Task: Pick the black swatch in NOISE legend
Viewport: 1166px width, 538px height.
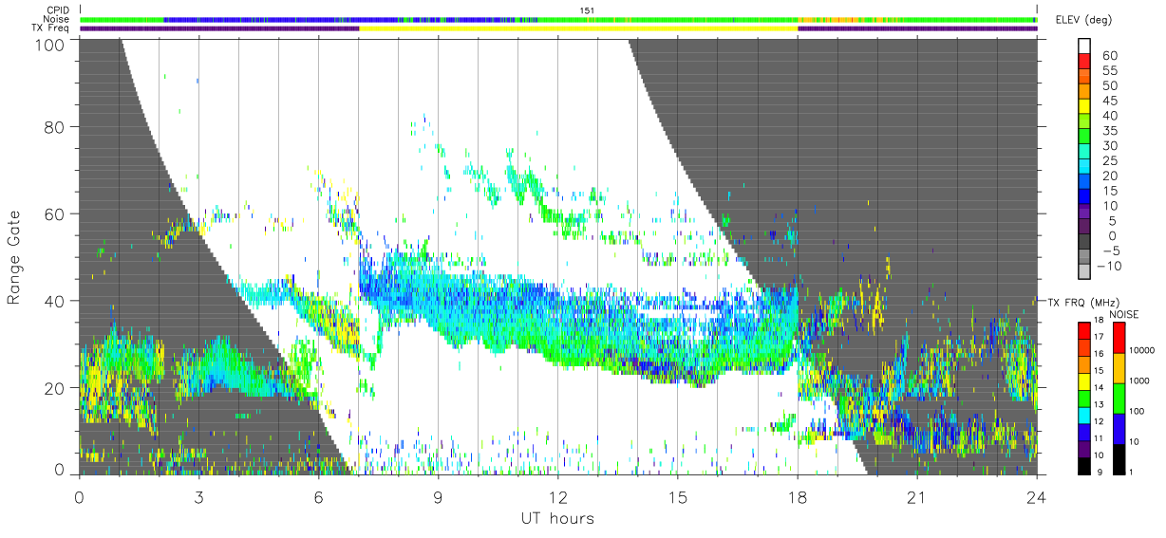Action: pyautogui.click(x=1119, y=459)
